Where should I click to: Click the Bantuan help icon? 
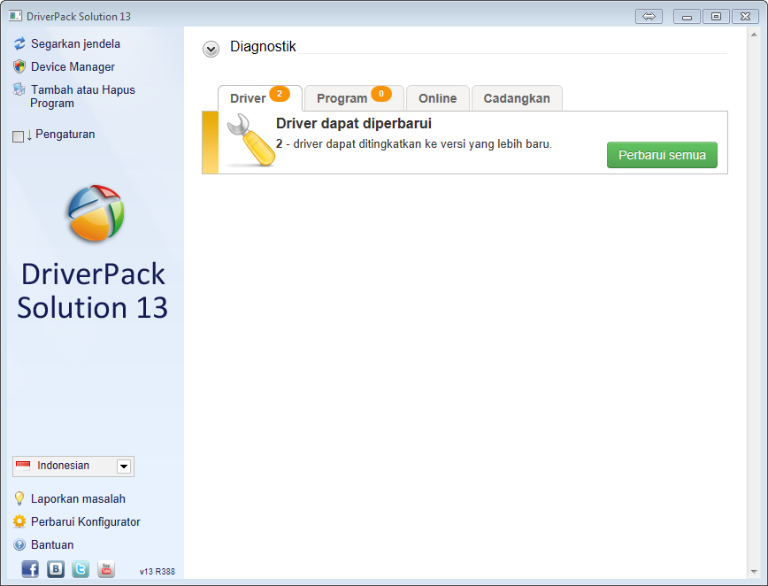19,544
